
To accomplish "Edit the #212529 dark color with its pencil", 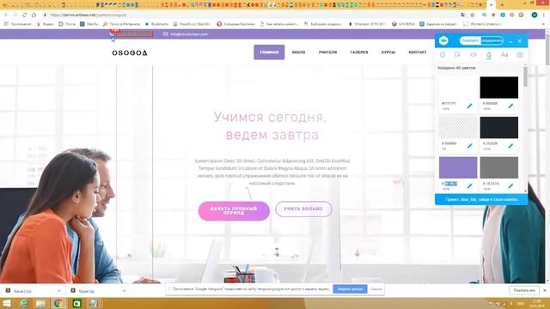I will pos(510,146).
